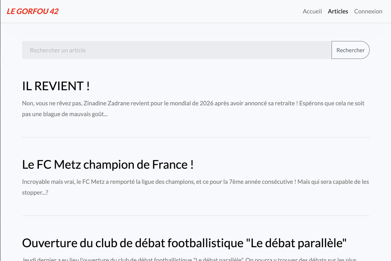Viewport: 391px width, 261px height.
Task: Select the red masthead title text
Action: pos(33,11)
